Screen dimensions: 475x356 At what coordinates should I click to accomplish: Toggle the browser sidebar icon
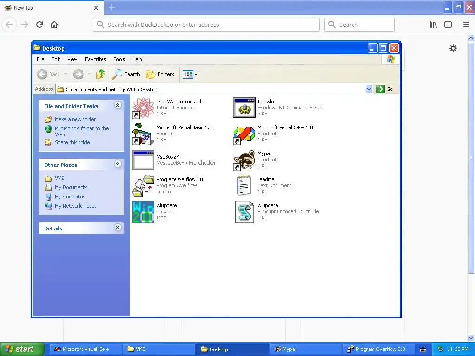click(x=448, y=25)
